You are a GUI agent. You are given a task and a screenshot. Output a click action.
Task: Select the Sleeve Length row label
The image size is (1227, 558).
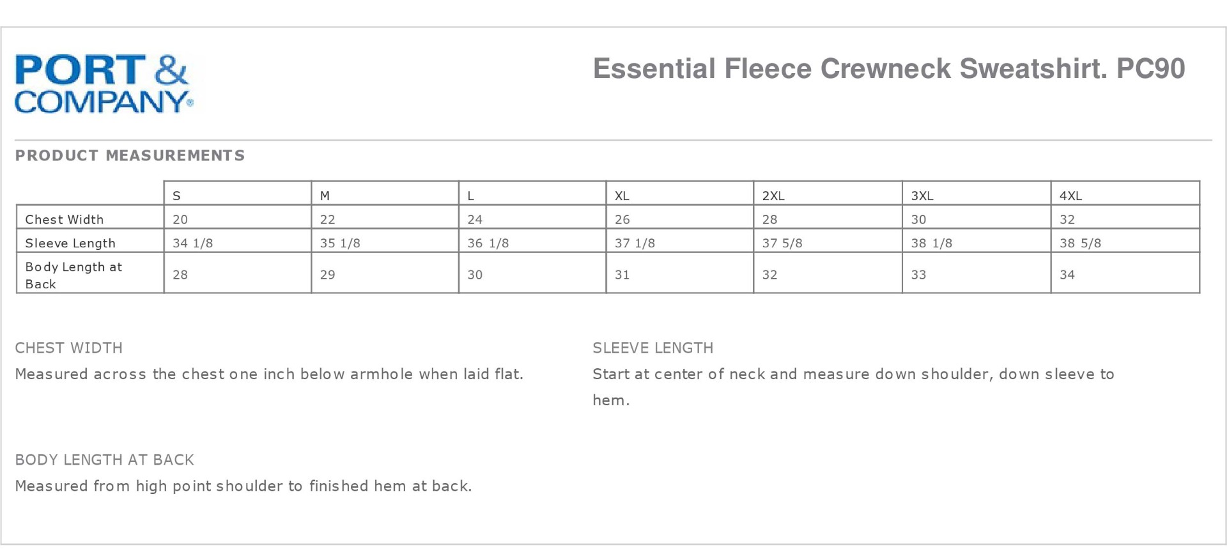(70, 243)
